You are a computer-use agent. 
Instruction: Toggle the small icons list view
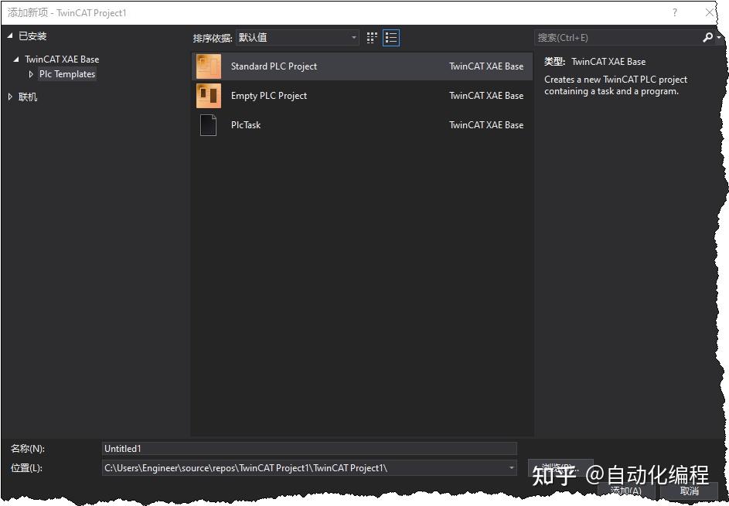(391, 37)
